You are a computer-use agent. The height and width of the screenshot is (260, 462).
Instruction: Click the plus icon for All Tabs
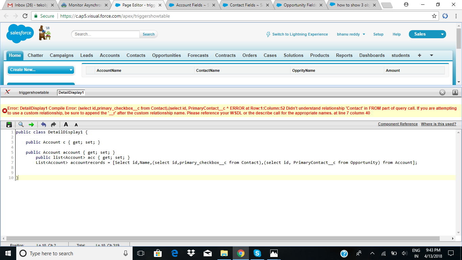[x=419, y=55]
